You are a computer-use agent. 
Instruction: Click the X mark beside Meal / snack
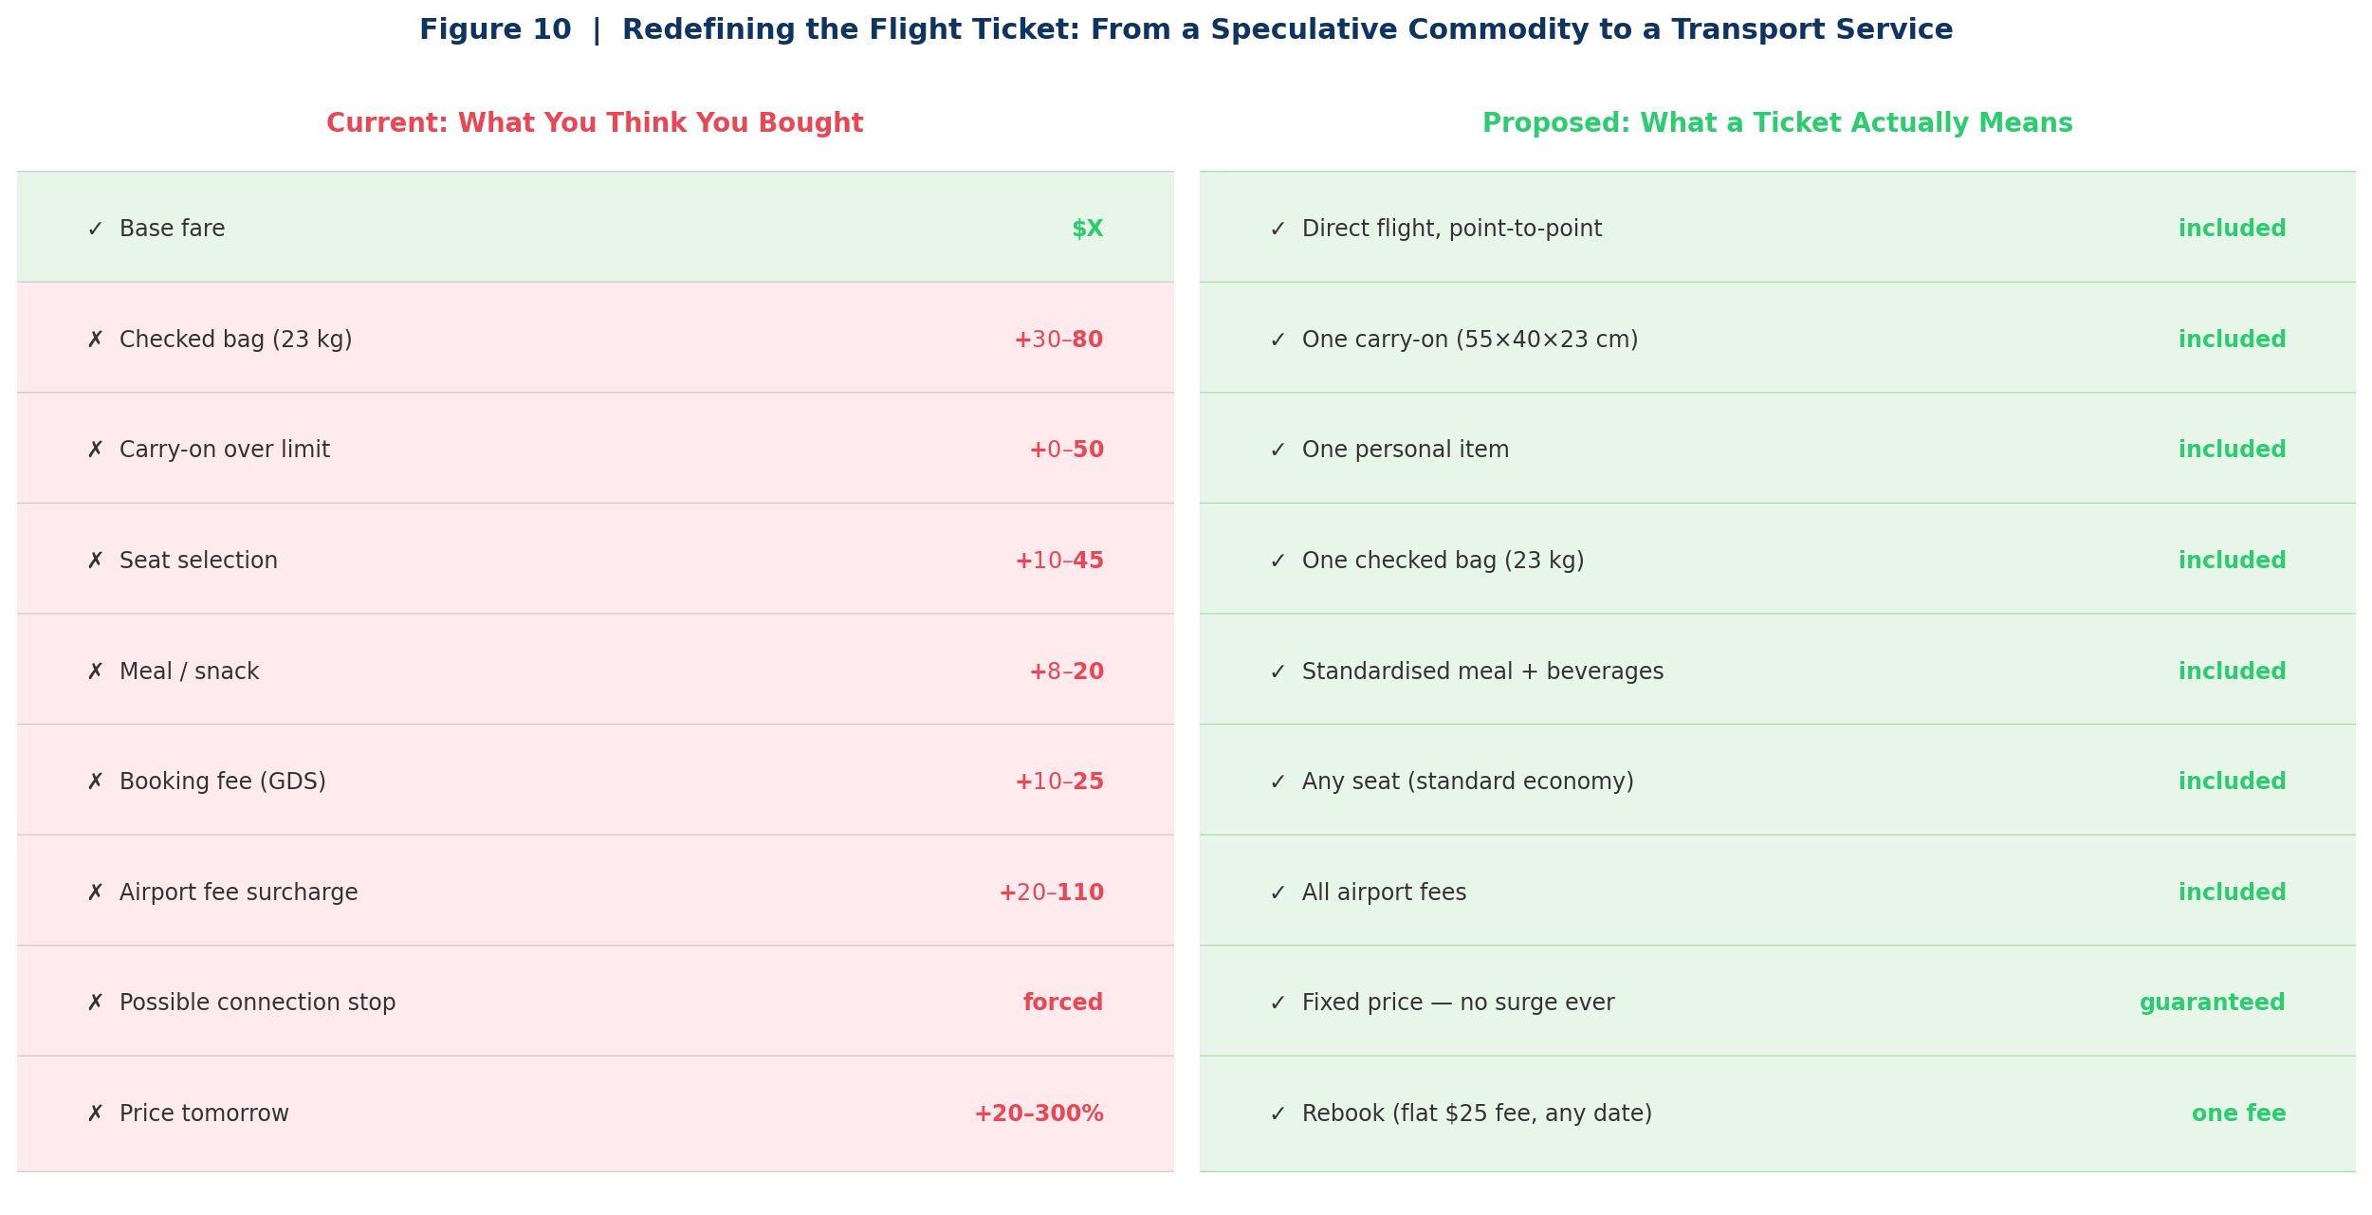tap(95, 672)
